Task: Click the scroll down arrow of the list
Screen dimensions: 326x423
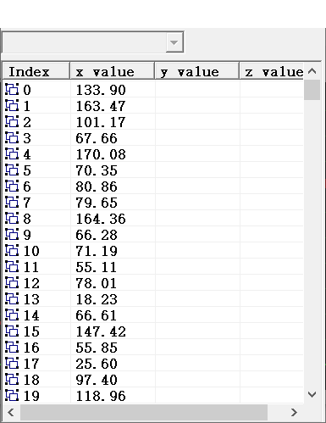Action: pyautogui.click(x=312, y=394)
